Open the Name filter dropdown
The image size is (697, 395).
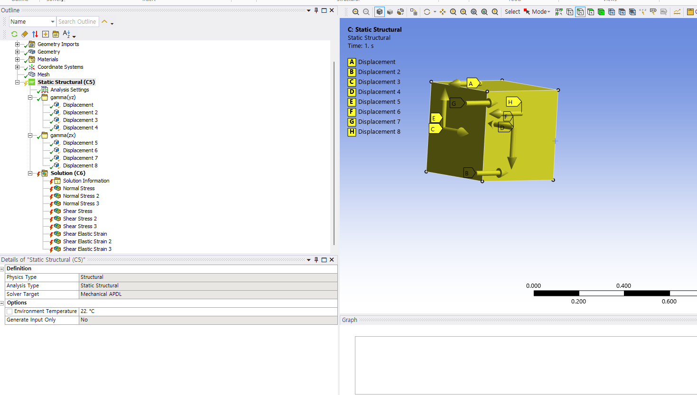[x=53, y=22]
